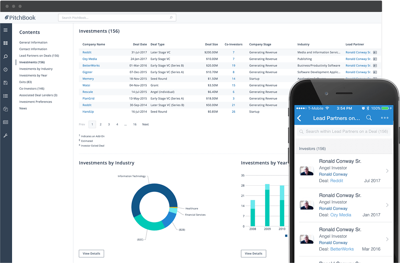
Task: Open the Ozy Media company link
Action: pos(90,59)
